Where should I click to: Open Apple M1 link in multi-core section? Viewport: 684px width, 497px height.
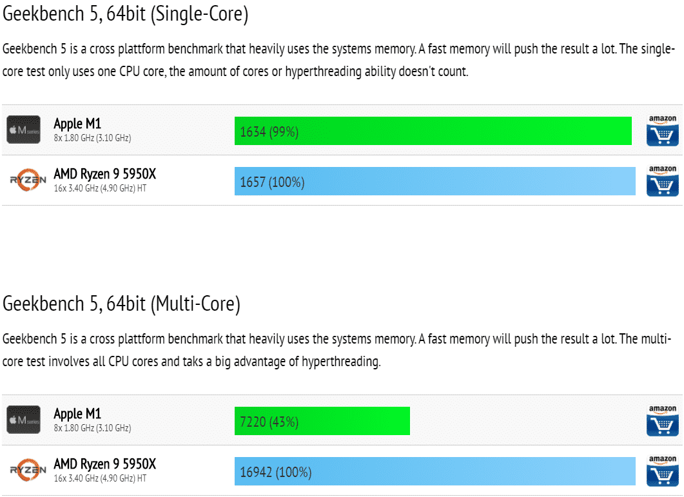77,413
